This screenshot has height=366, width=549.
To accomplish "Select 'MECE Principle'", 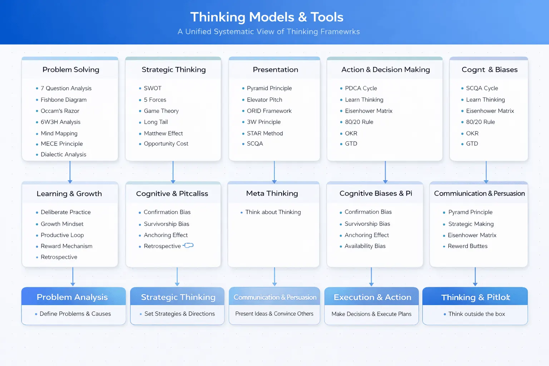I will pyautogui.click(x=62, y=144).
